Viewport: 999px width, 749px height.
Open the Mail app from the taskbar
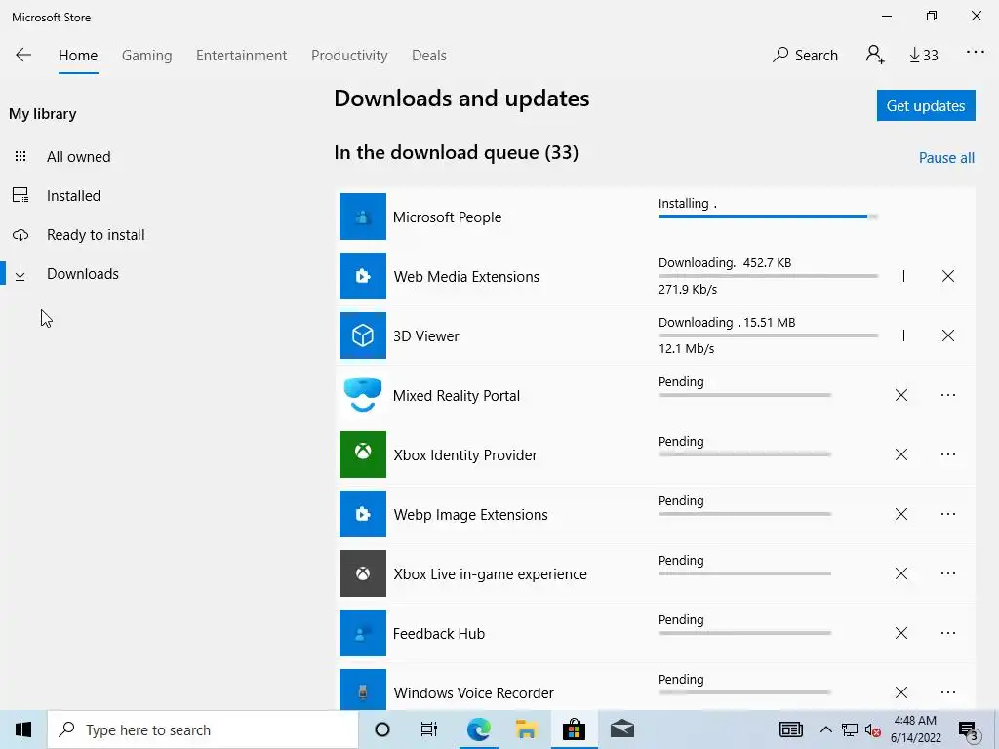click(x=621, y=729)
